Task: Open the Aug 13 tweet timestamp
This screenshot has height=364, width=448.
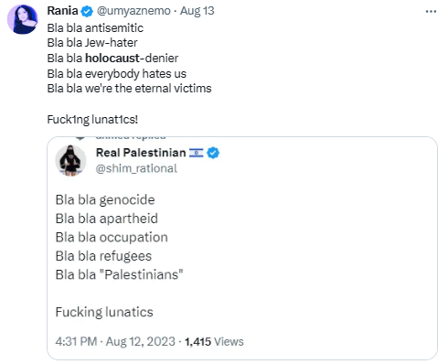Action: pos(197,11)
